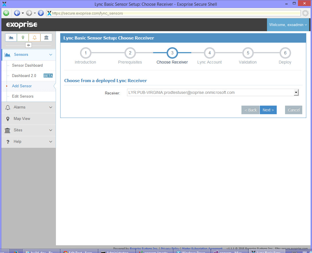Click the Exoprise logo in the header
The width and height of the screenshot is (312, 253).
coord(22,25)
